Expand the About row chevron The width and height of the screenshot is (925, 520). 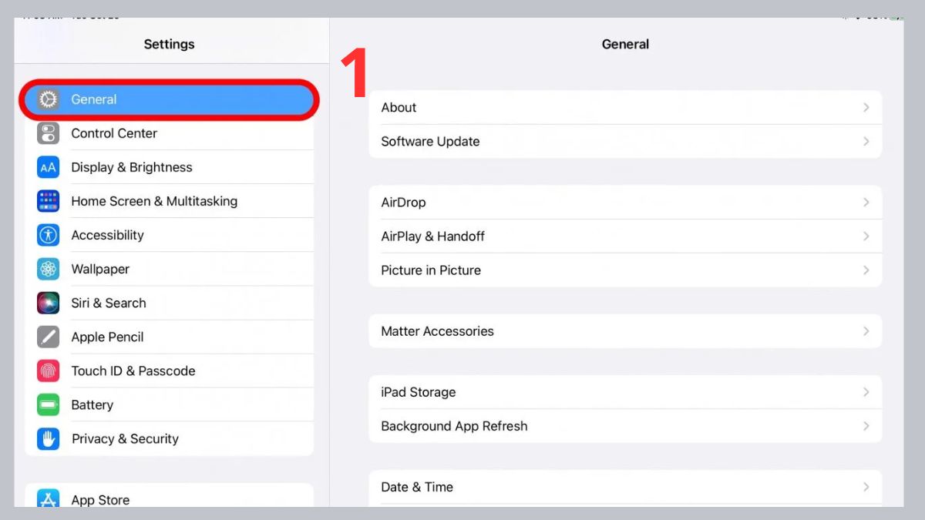click(x=865, y=107)
